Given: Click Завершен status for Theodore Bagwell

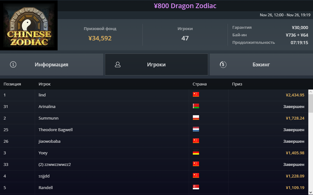Looking at the screenshot, I should coord(294,130).
